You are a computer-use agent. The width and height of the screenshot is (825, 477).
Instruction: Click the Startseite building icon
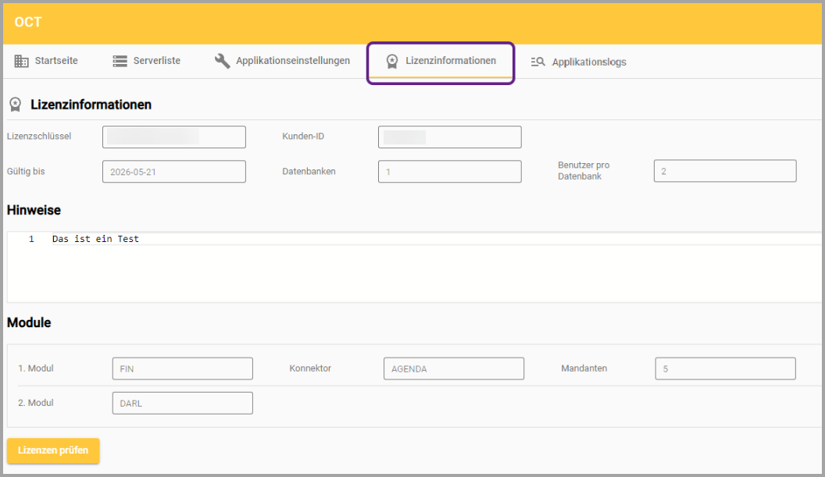21,61
